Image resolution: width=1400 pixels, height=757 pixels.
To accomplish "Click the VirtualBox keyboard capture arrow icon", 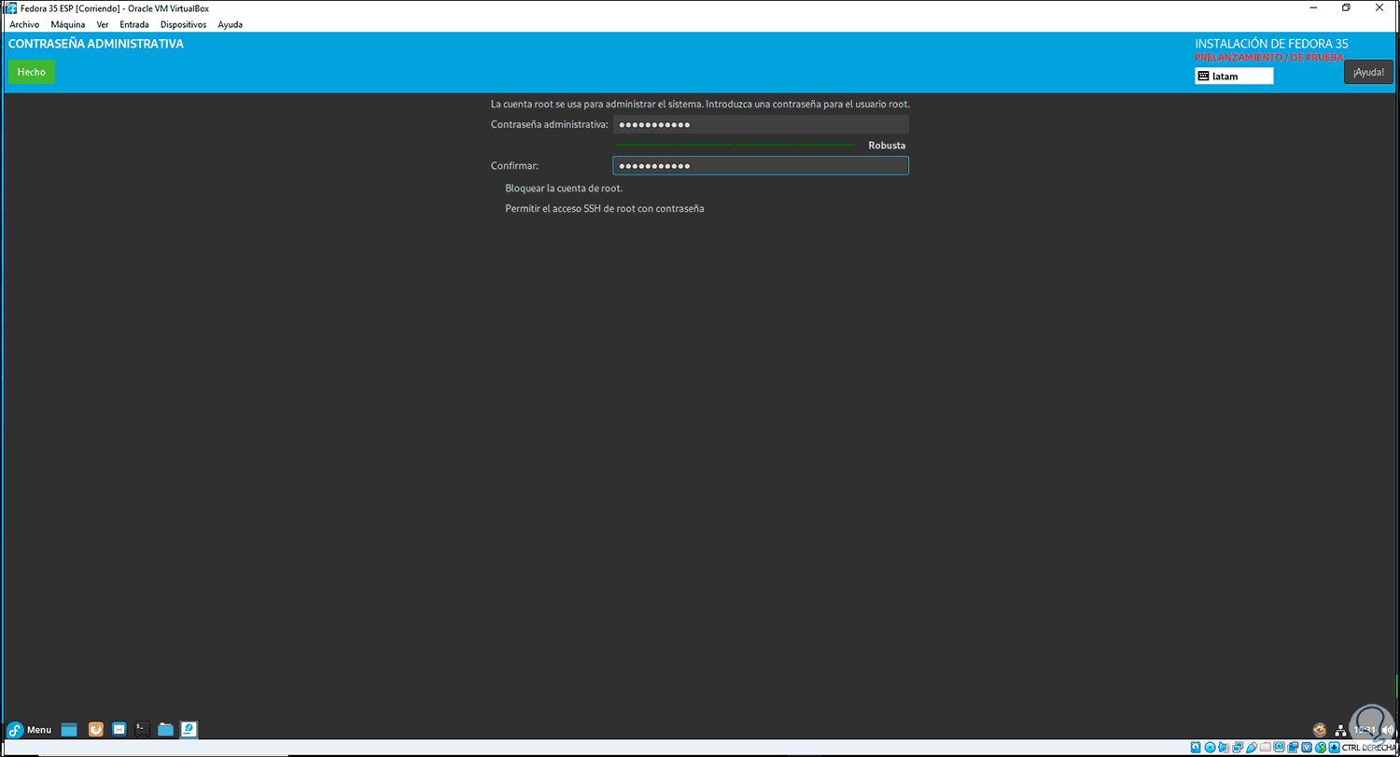I will (x=1337, y=748).
